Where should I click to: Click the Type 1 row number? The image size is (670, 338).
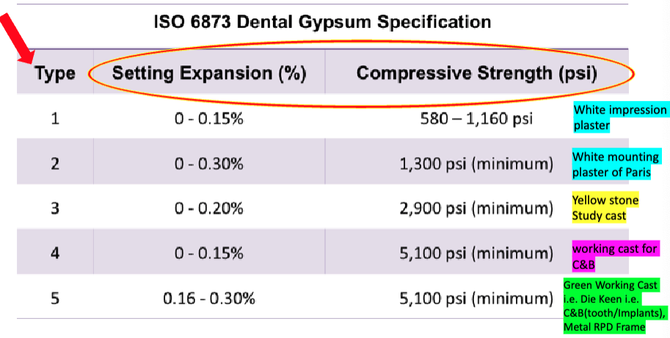[x=54, y=117]
